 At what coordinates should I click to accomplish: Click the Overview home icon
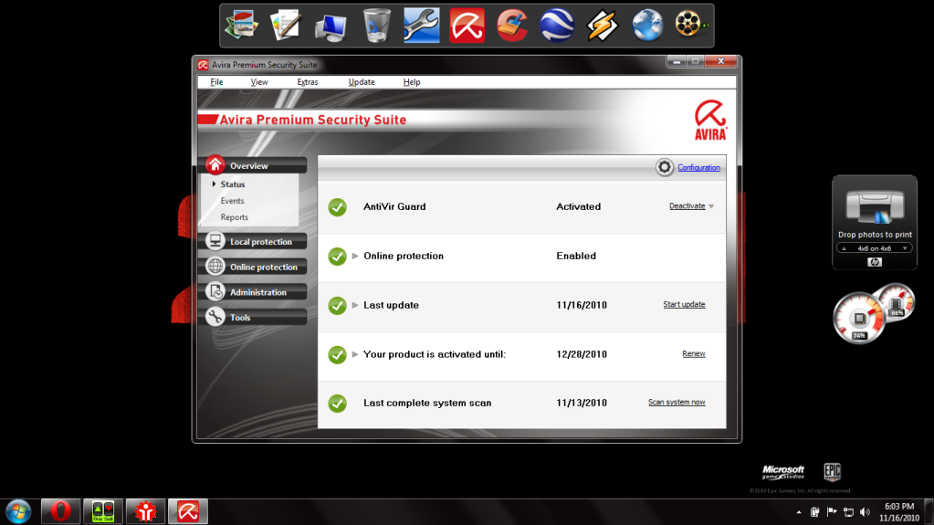point(215,165)
